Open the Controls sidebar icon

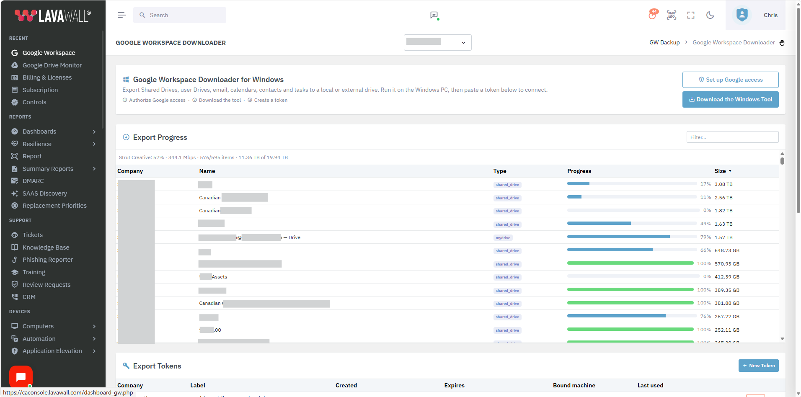(15, 102)
